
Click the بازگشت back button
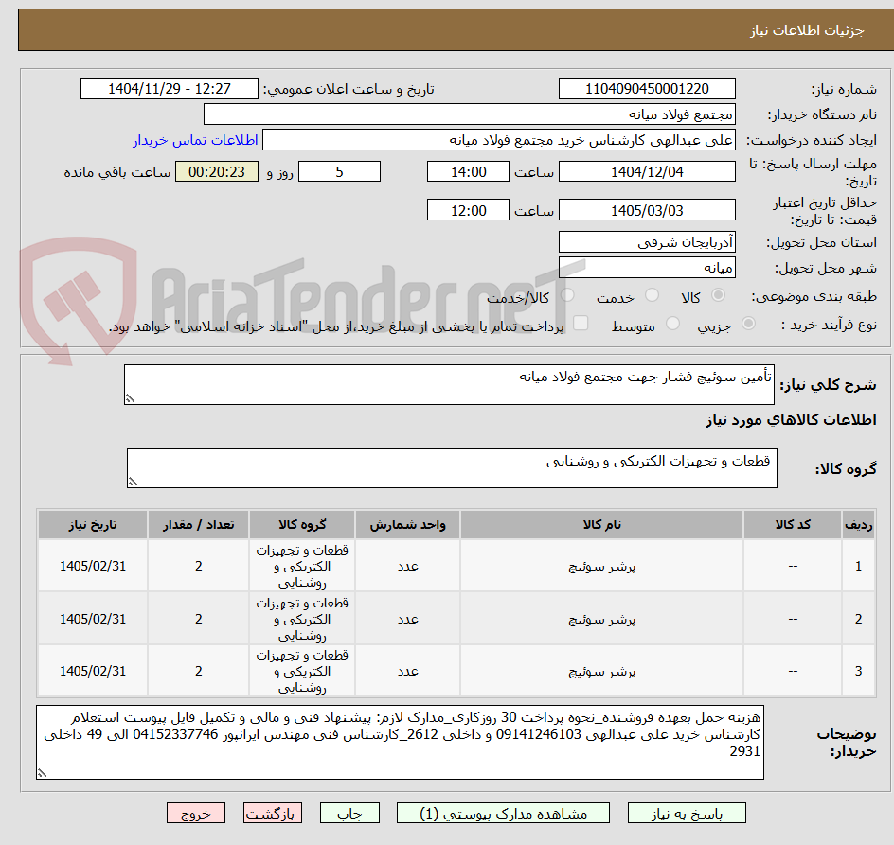(x=272, y=813)
